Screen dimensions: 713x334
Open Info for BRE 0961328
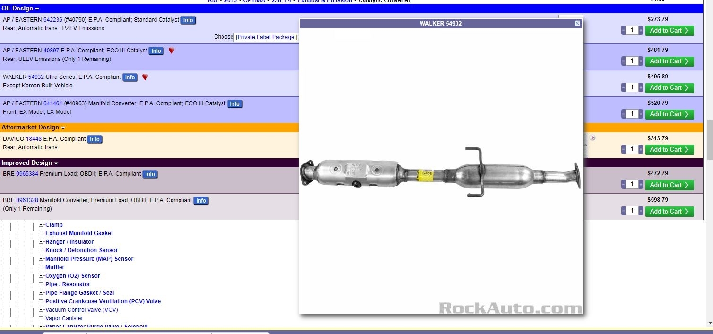pos(201,200)
